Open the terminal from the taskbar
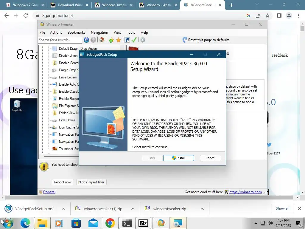 (x=127, y=223)
